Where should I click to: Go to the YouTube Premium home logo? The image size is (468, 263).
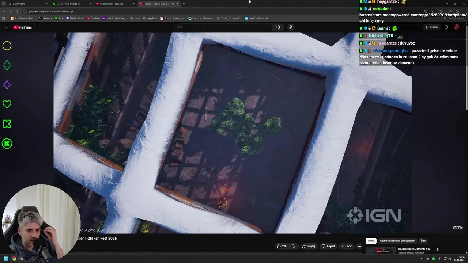(23, 27)
